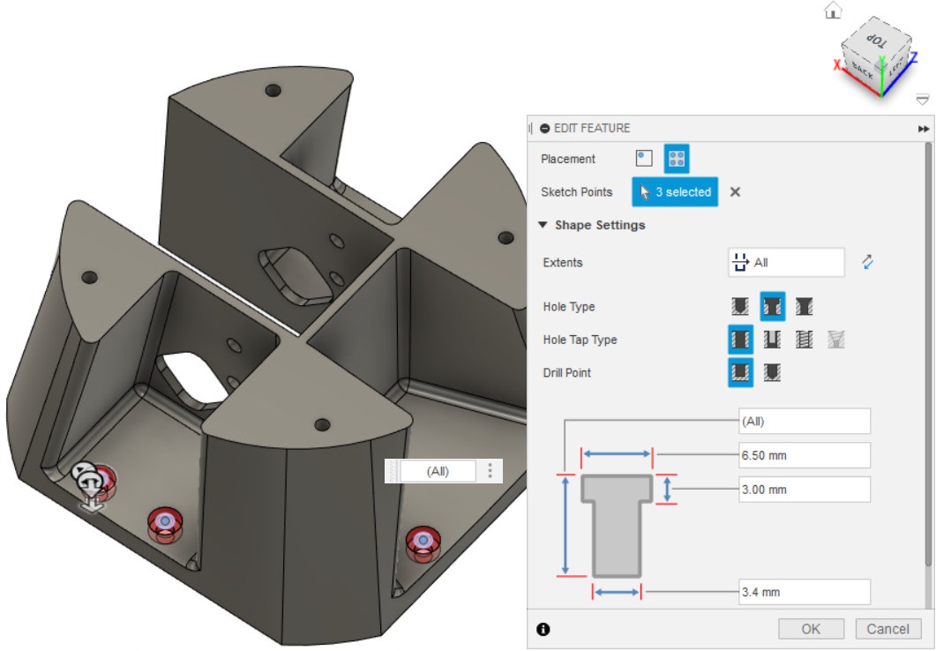Select the Clearance hole tap type
Image resolution: width=936 pixels, height=651 pixels.
pyautogui.click(x=773, y=340)
